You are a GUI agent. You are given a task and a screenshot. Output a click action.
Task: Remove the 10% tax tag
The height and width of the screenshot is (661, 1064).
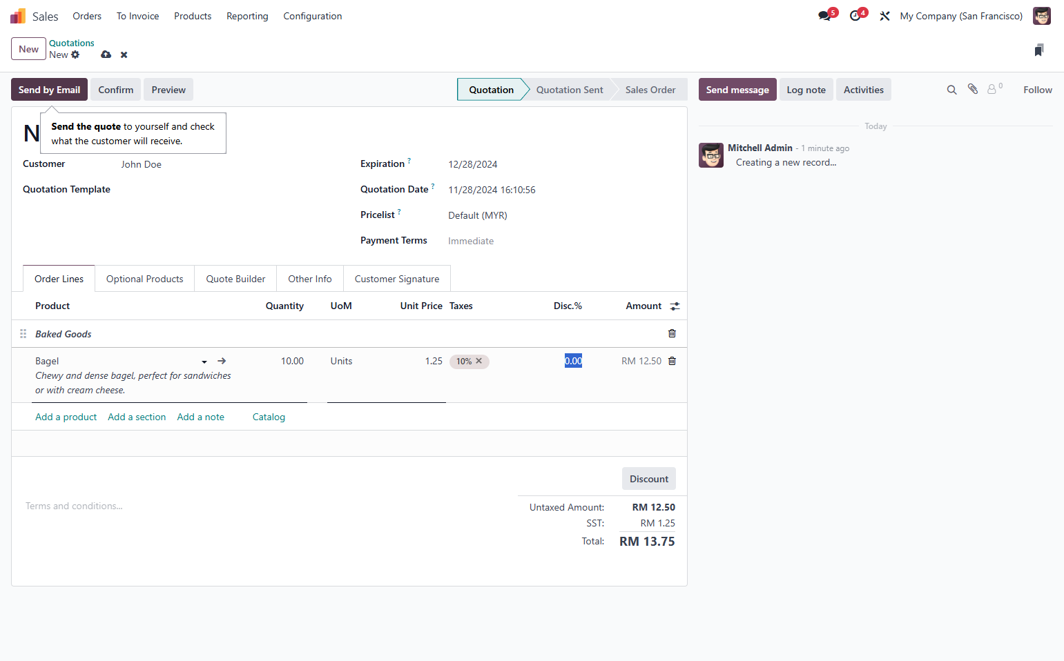479,361
